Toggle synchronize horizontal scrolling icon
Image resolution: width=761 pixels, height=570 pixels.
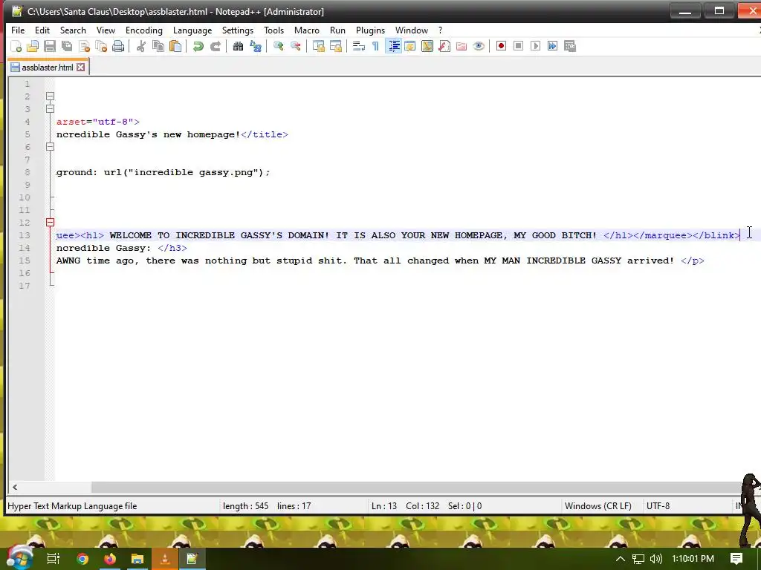click(x=335, y=46)
